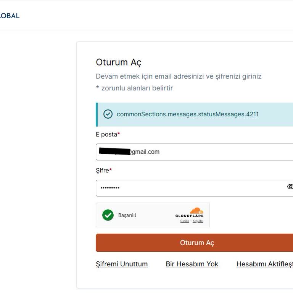Click the green Cloudflare success checkmark
The image size is (293, 293).
pos(108,215)
